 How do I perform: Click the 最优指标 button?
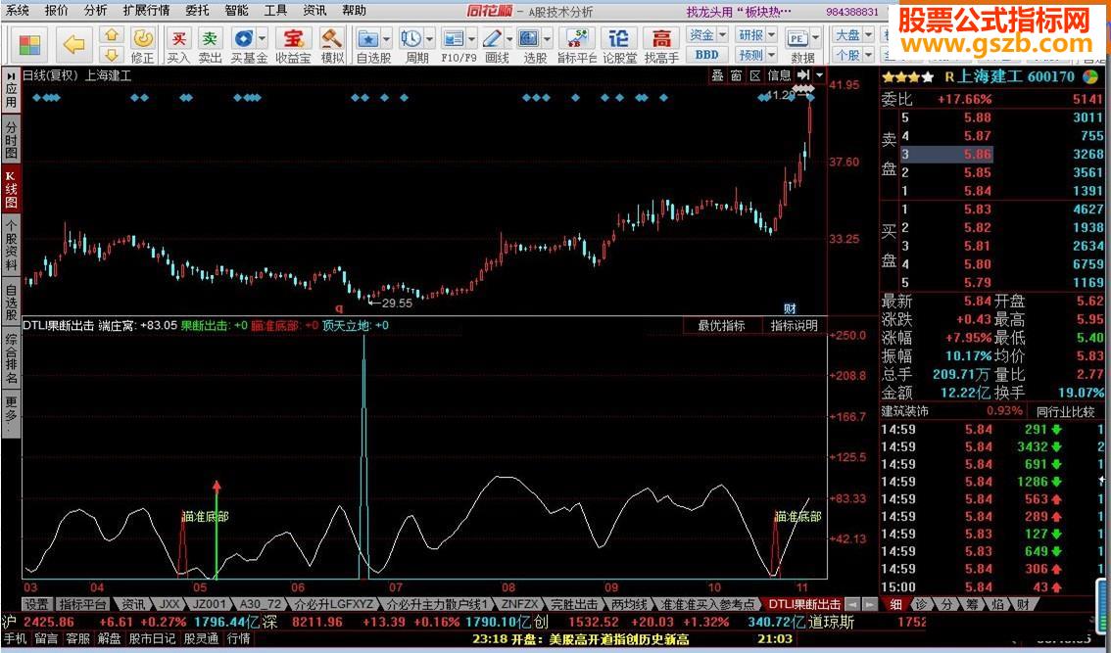pyautogui.click(x=721, y=326)
